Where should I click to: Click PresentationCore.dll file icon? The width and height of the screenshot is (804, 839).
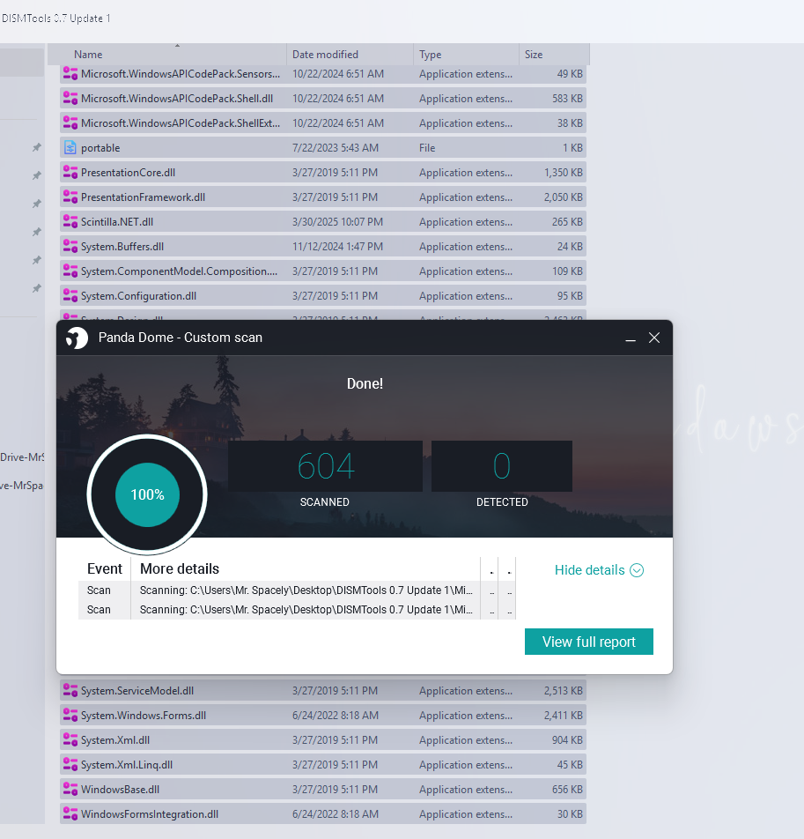(x=70, y=173)
